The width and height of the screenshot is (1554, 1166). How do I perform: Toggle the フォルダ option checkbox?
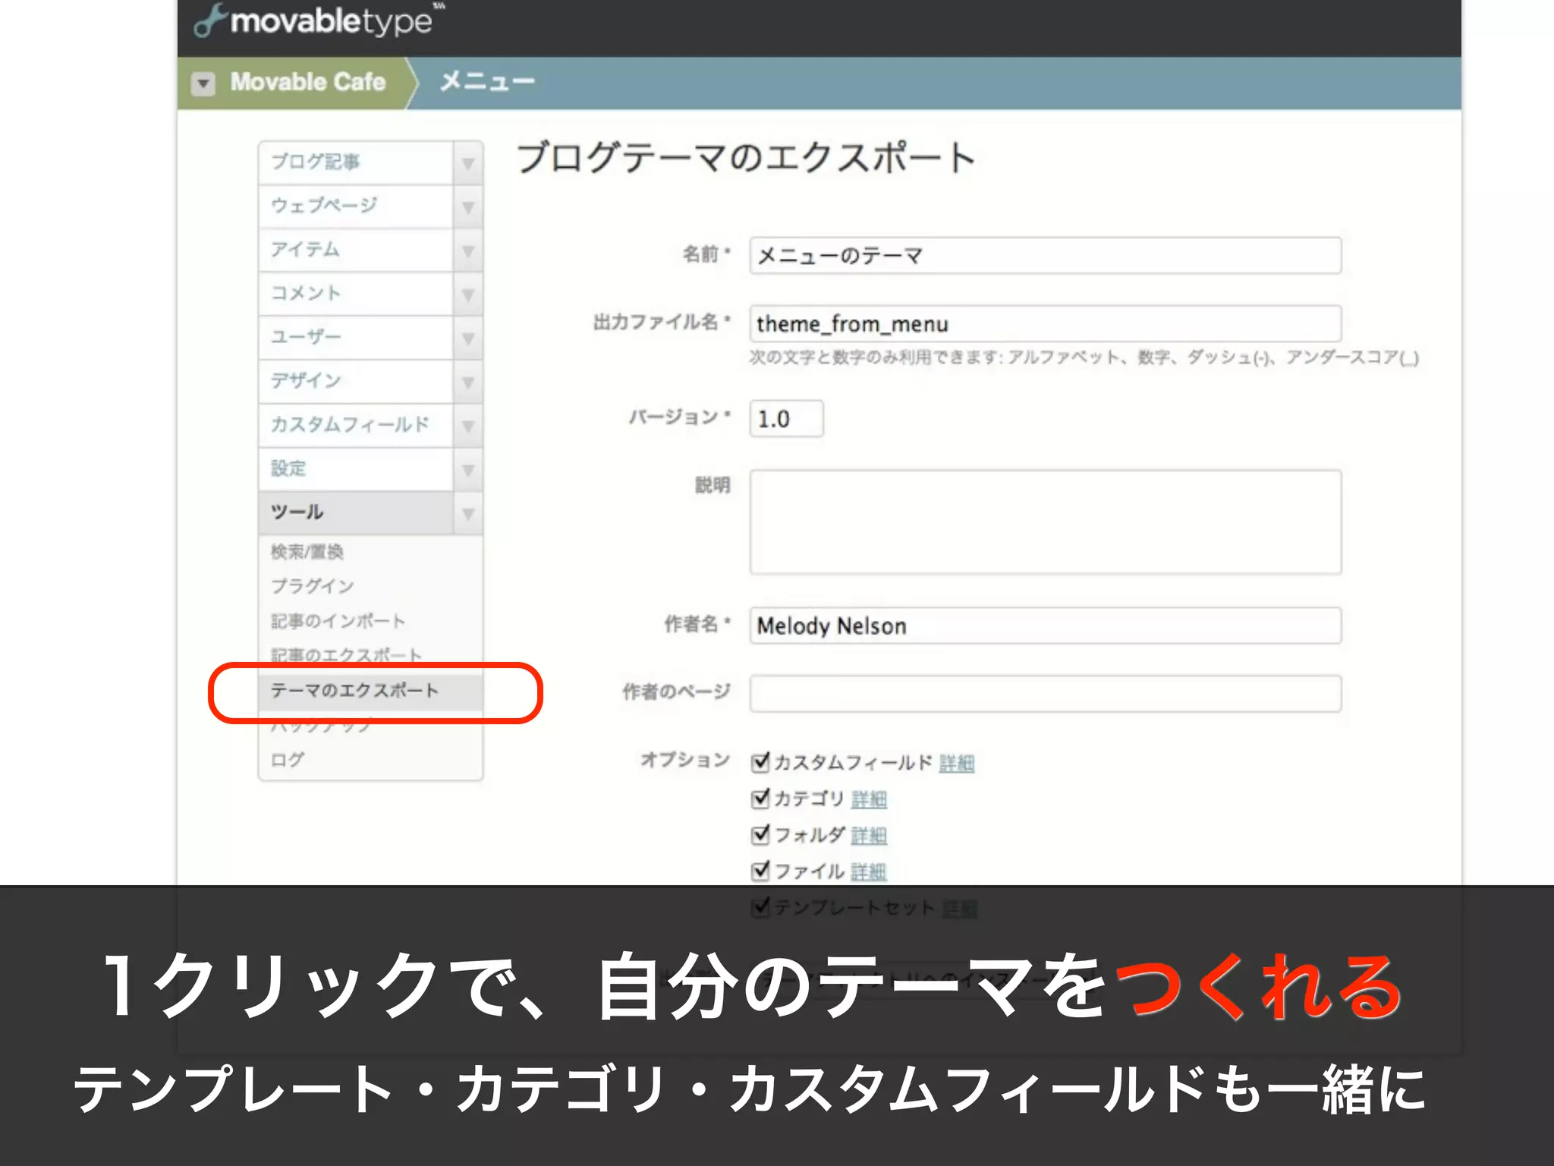point(760,834)
